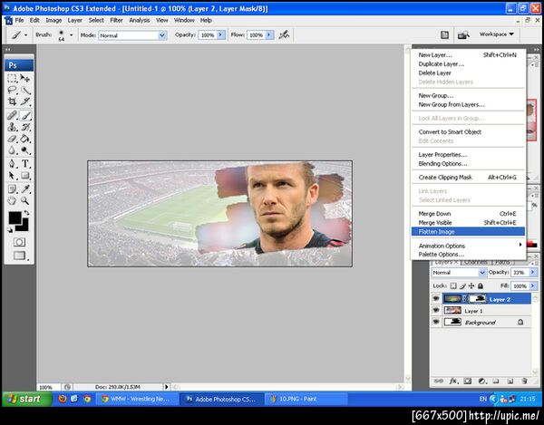Switch to the 10.PNG - Paint taskbar button
Viewport: 544px width, 425px height.
pos(296,399)
